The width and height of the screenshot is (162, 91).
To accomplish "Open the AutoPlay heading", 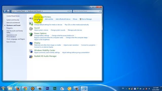I will tap(38, 22).
